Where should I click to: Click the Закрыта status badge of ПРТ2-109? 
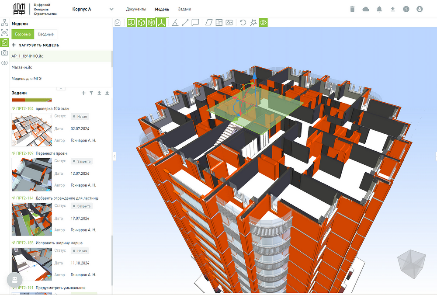[x=81, y=161]
